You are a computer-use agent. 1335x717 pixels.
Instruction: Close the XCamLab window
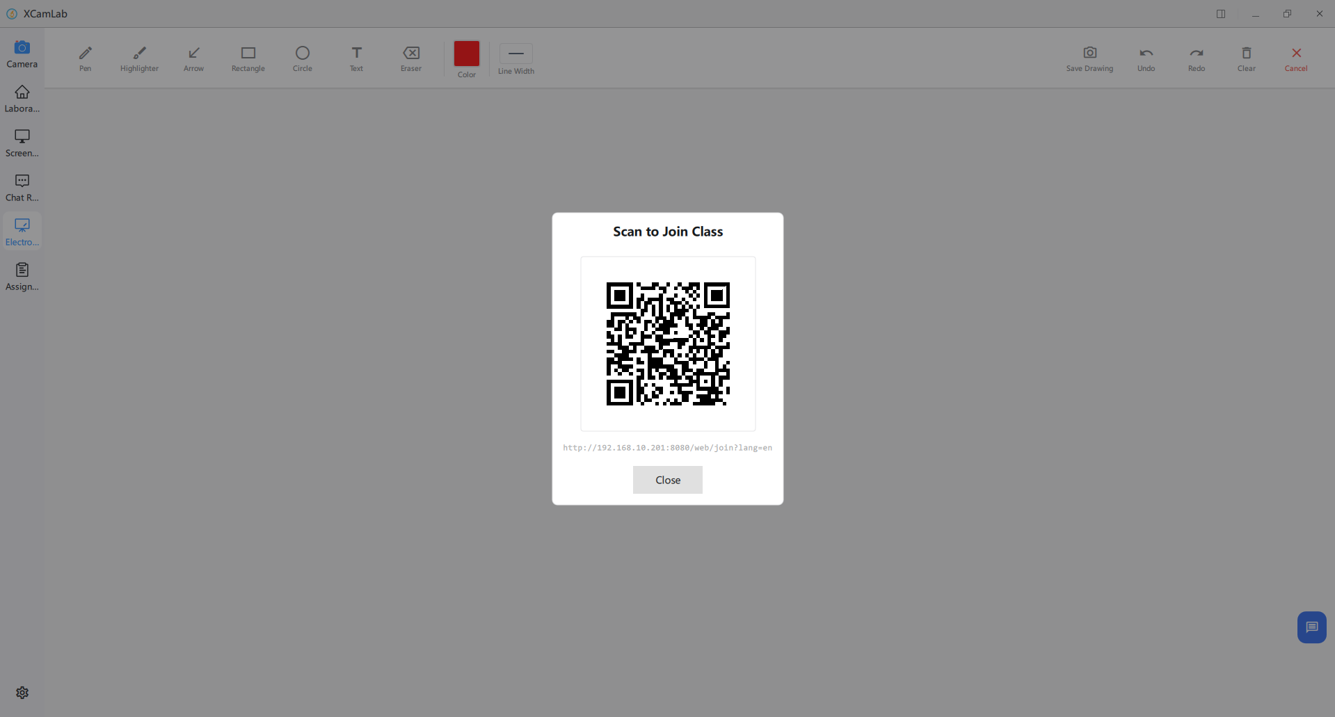pyautogui.click(x=1320, y=14)
